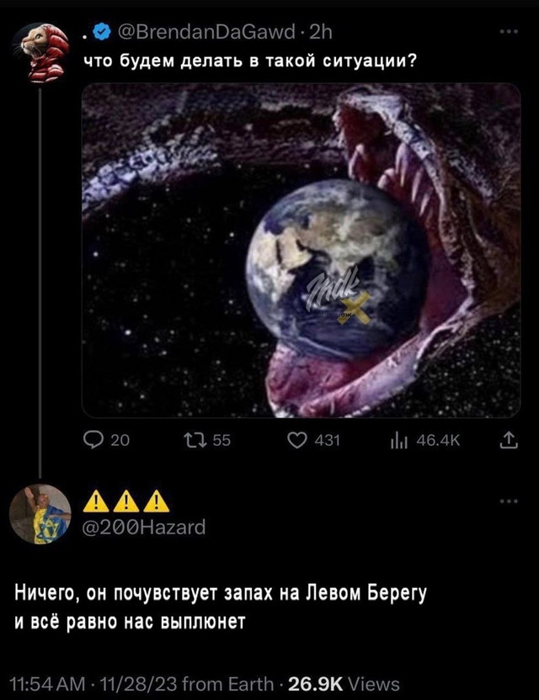Click the warning triangles display name
The width and height of the screenshot is (539, 700).
126,501
